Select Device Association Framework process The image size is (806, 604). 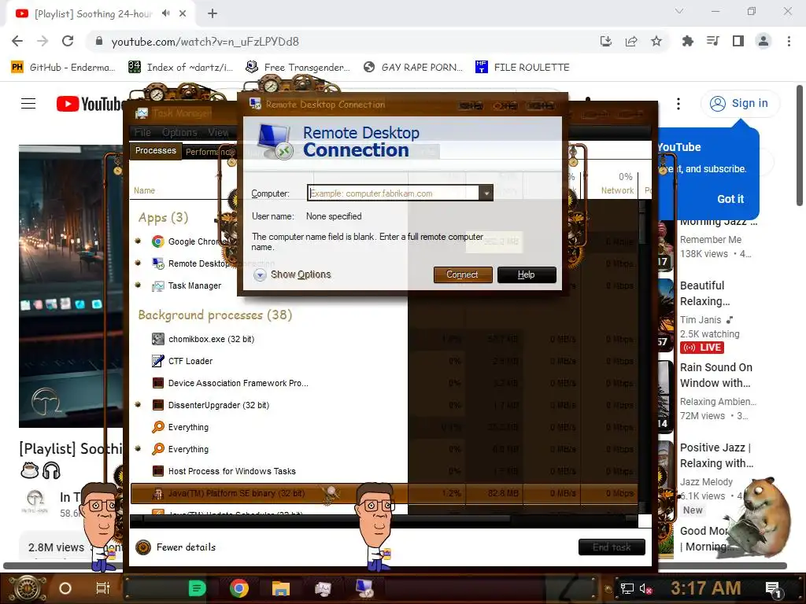(238, 383)
